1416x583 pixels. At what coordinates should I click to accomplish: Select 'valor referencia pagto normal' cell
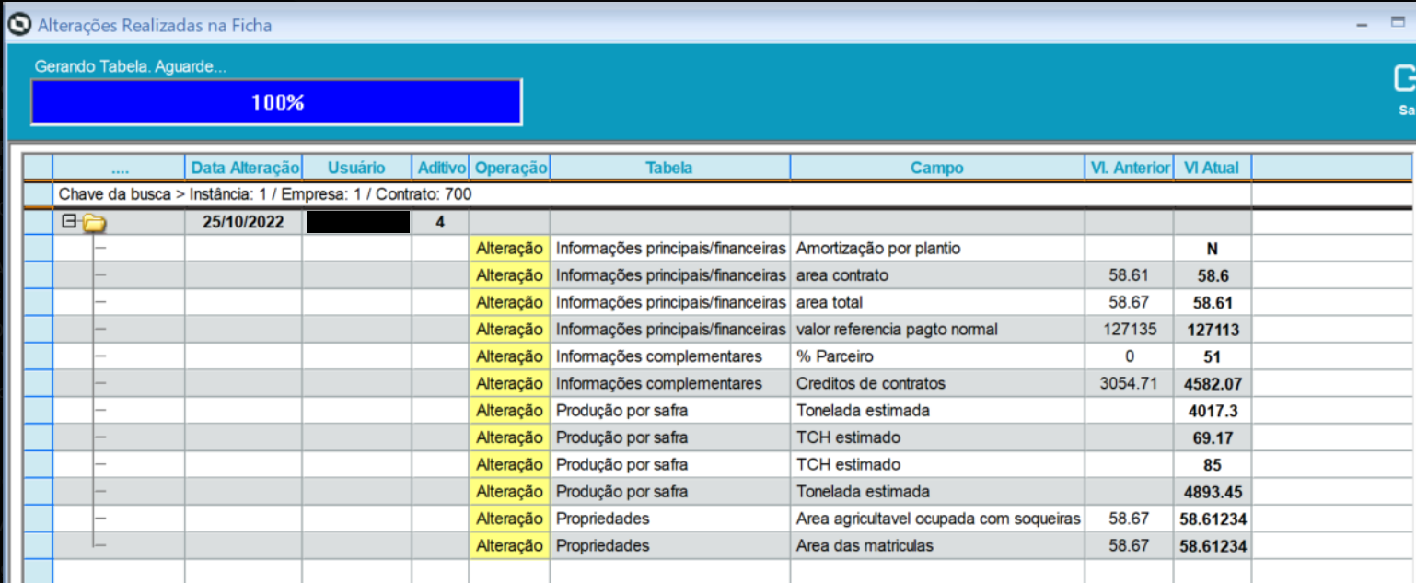937,330
